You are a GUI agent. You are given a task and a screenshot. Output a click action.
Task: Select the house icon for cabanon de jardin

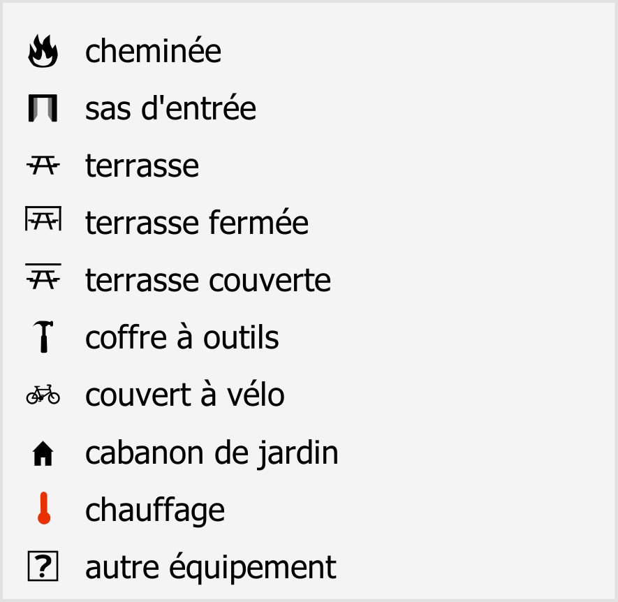pyautogui.click(x=43, y=454)
